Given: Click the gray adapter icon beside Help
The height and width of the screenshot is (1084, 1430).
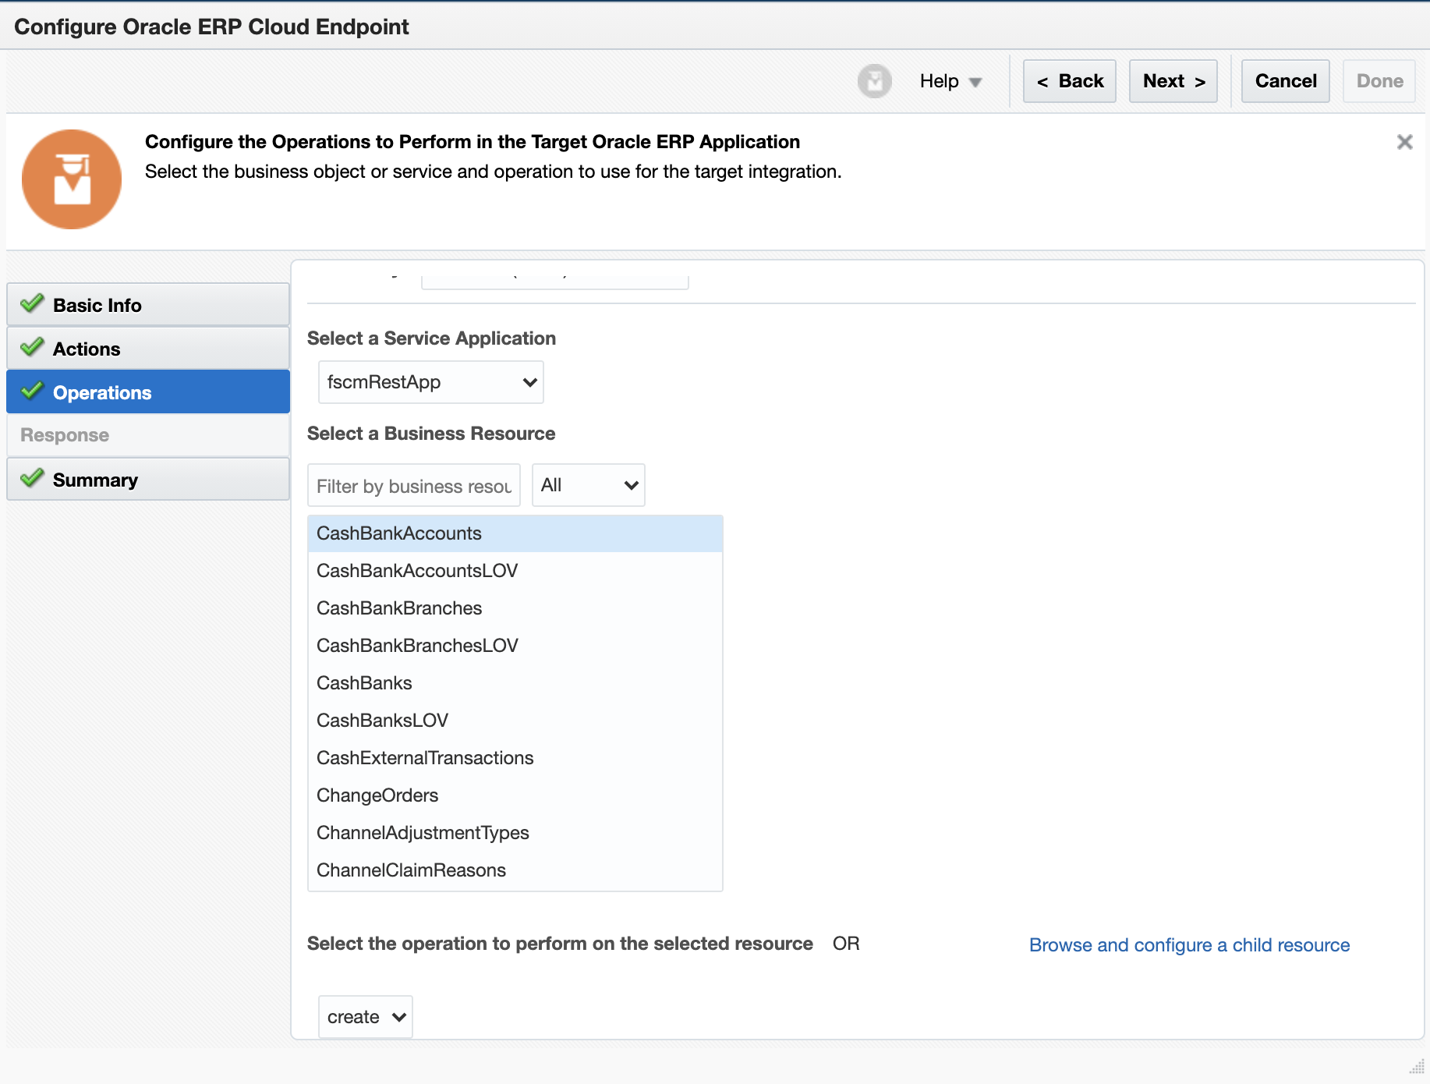Looking at the screenshot, I should click(874, 81).
